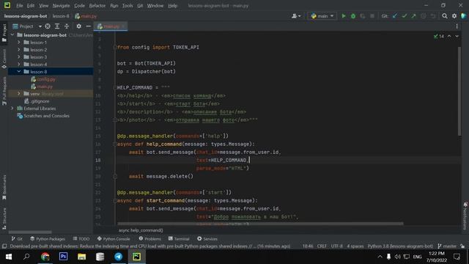Open the Refactor menu
Image resolution: width=469 pixels, height=264 pixels.
(97, 6)
